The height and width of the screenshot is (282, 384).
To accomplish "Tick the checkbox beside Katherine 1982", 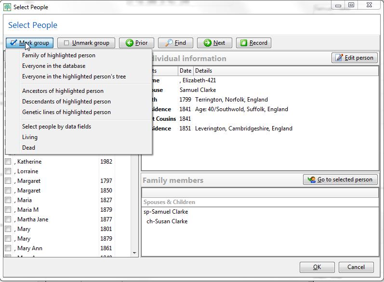I will tap(8, 161).
